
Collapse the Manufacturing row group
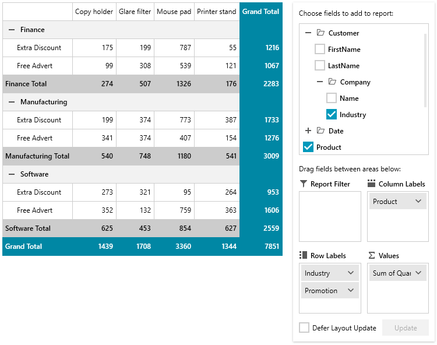coord(12,102)
